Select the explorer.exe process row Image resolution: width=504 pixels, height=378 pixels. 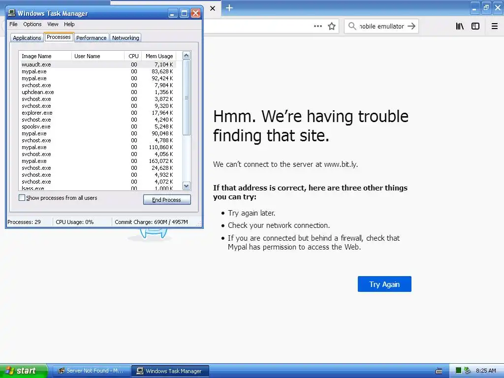point(98,113)
